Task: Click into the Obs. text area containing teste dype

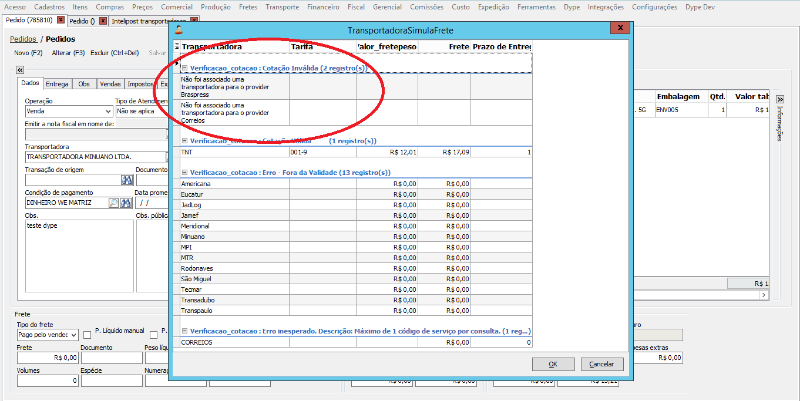Action: coord(79,256)
